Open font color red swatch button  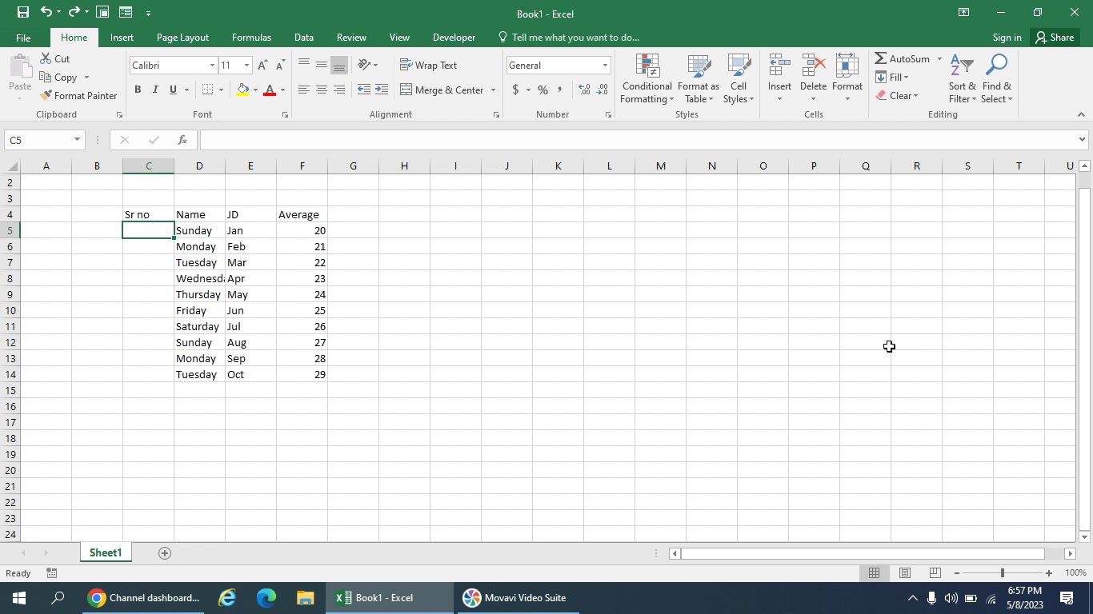[x=270, y=90]
